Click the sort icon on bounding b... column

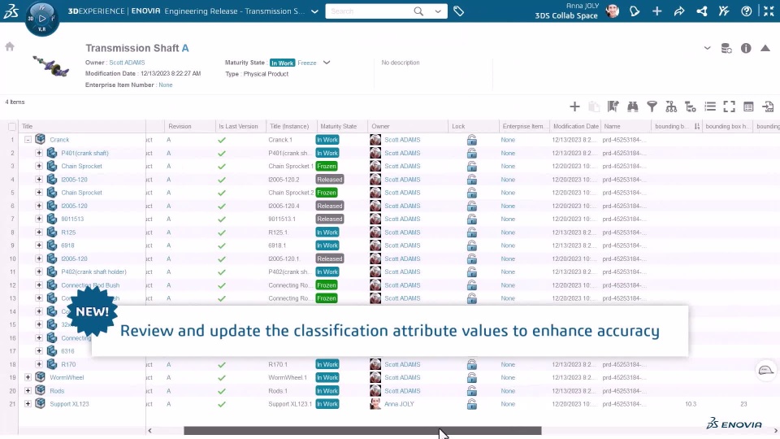[x=696, y=127]
